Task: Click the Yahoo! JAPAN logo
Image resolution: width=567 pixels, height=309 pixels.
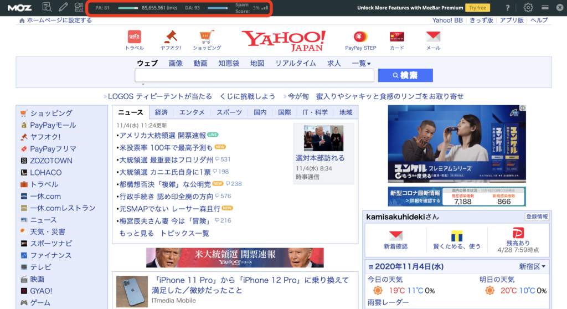Action: (283, 41)
